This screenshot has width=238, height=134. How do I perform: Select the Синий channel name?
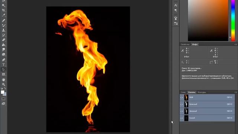tap(192, 118)
